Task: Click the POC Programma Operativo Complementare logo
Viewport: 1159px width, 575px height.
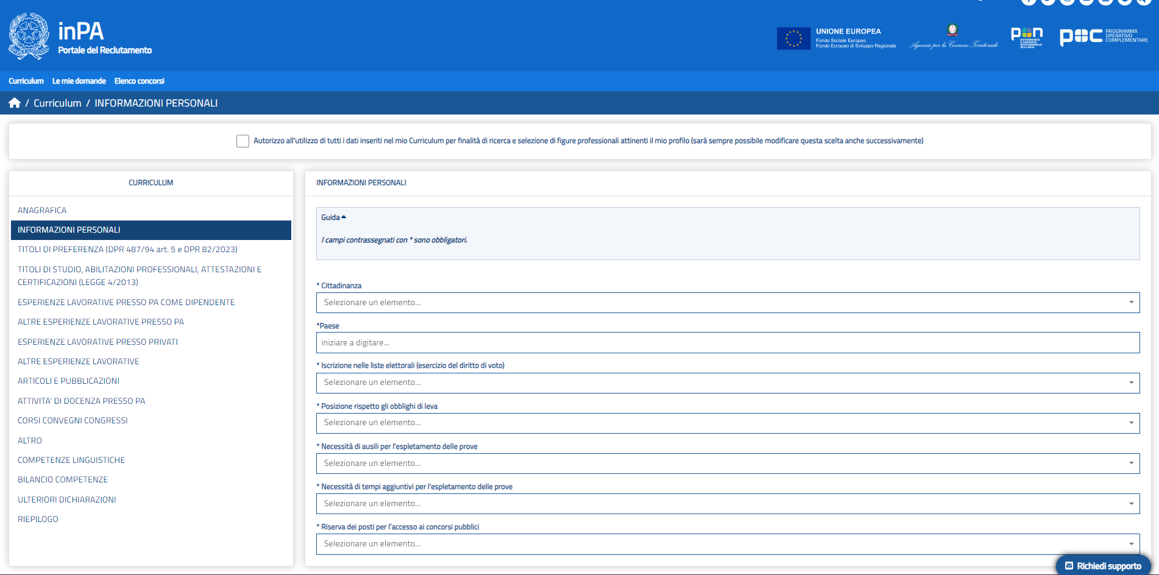Action: click(x=1104, y=37)
